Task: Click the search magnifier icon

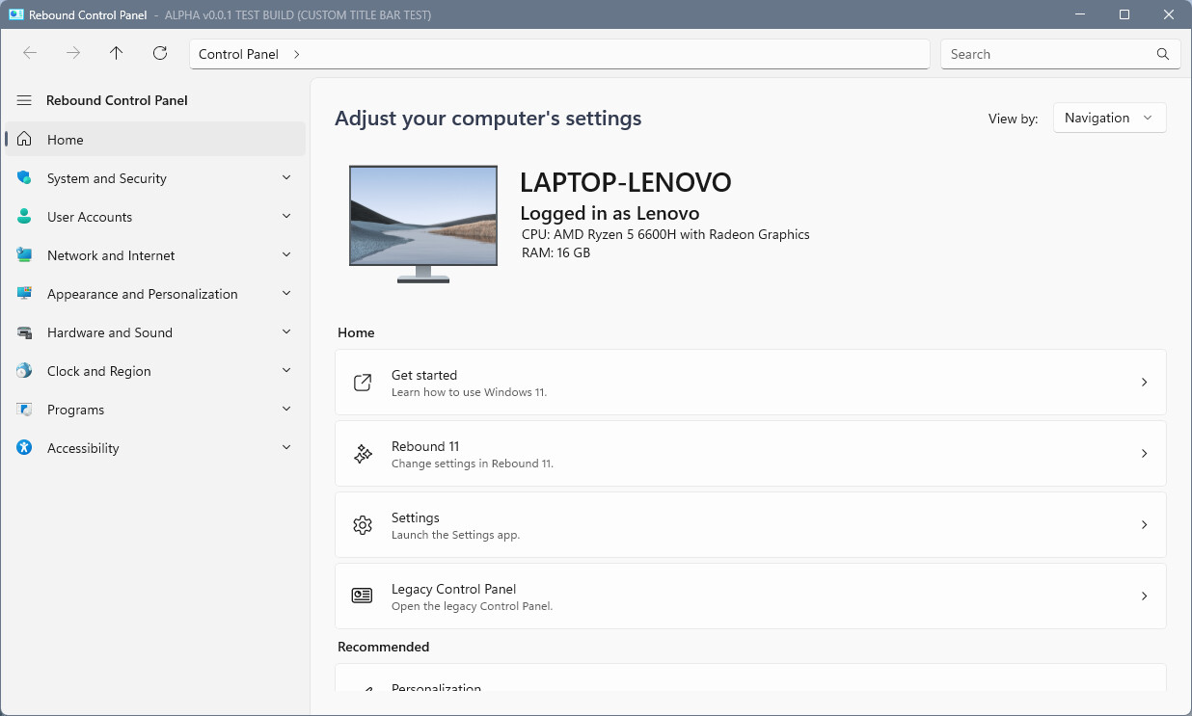Action: pos(1163,54)
